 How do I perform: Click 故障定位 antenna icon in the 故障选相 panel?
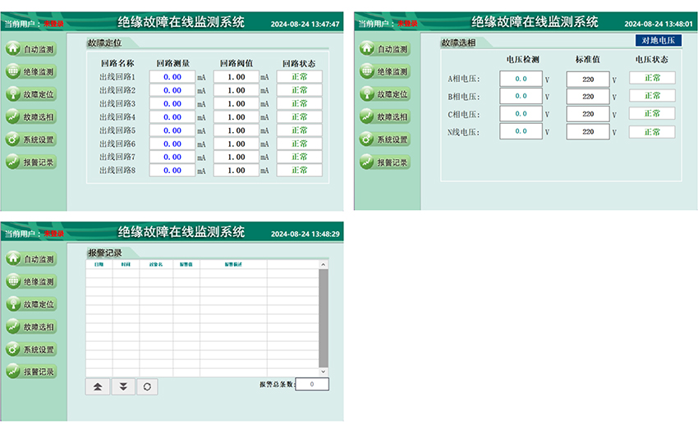pos(369,94)
